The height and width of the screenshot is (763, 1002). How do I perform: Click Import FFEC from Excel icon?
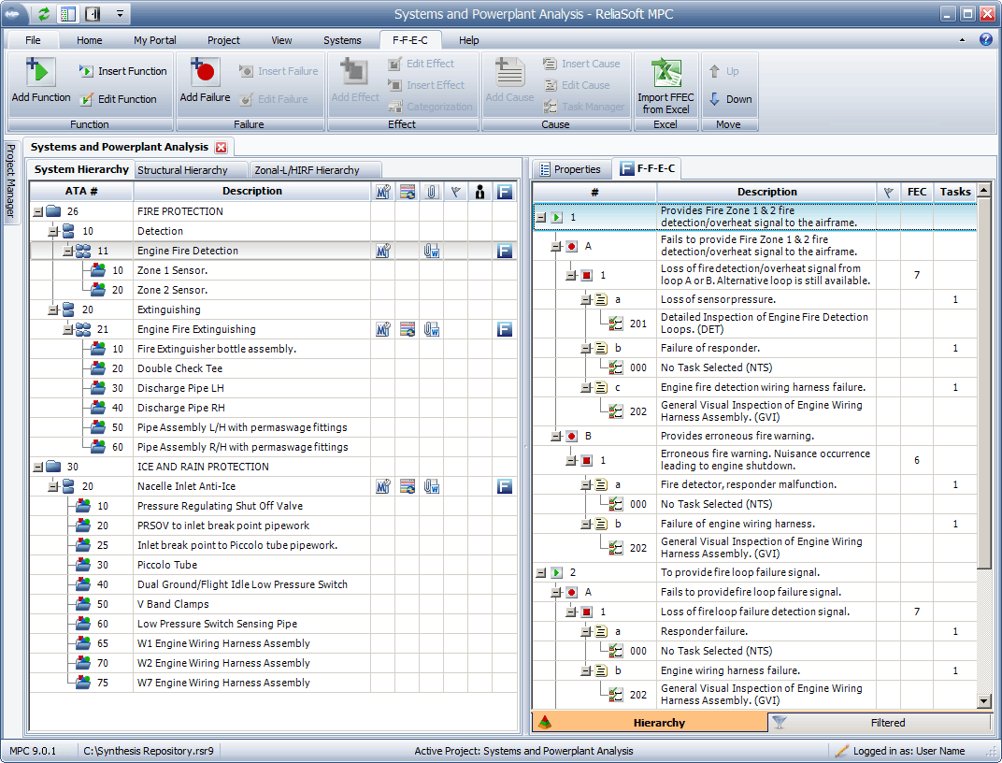click(x=666, y=72)
